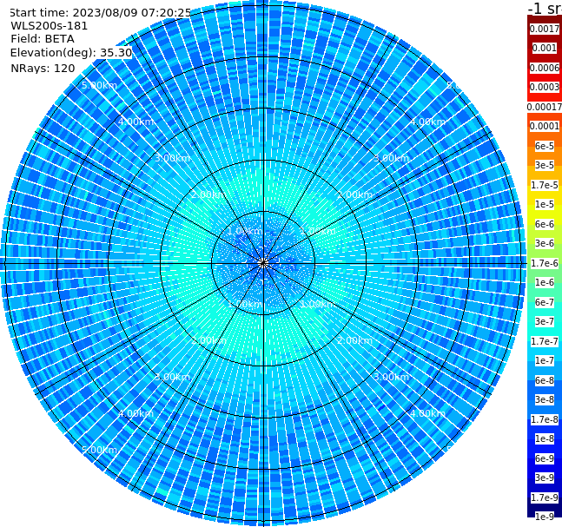
Task: Select the 1.7e-8 blue colorbar label
Action: pos(544,419)
